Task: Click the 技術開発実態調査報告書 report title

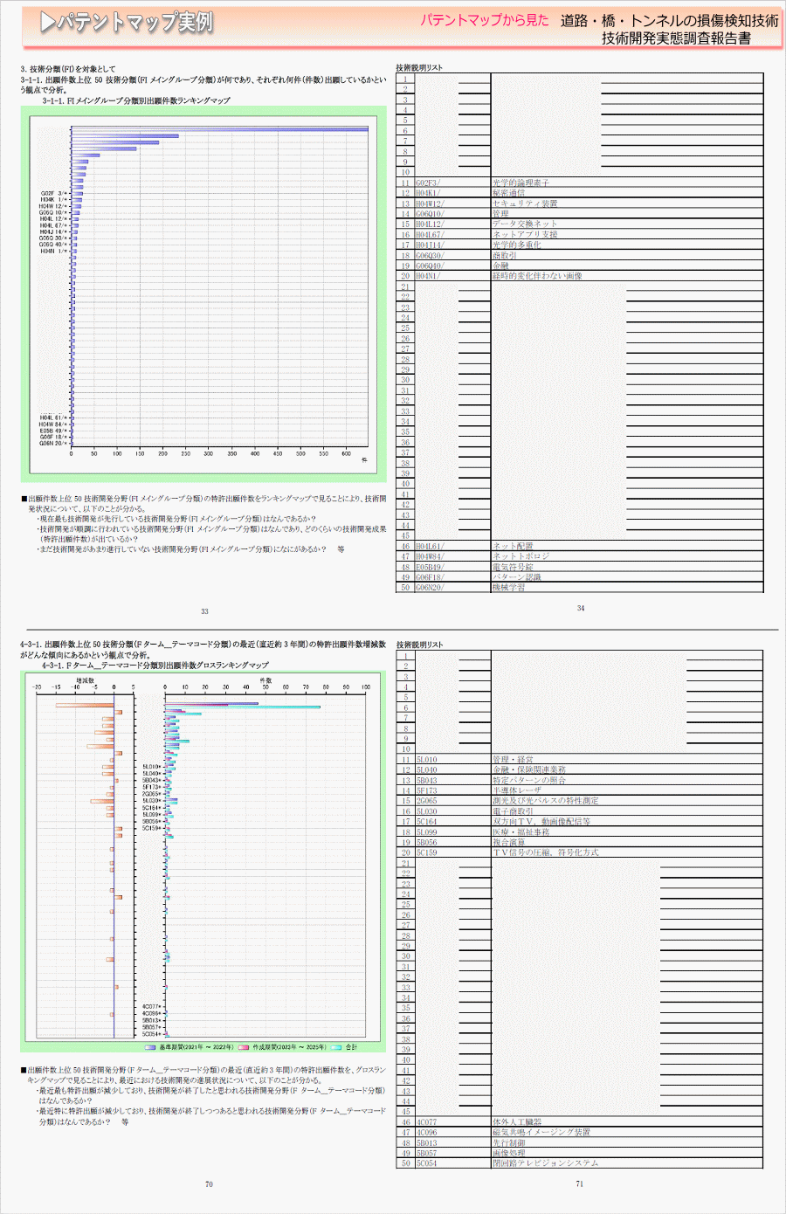Action: point(676,38)
